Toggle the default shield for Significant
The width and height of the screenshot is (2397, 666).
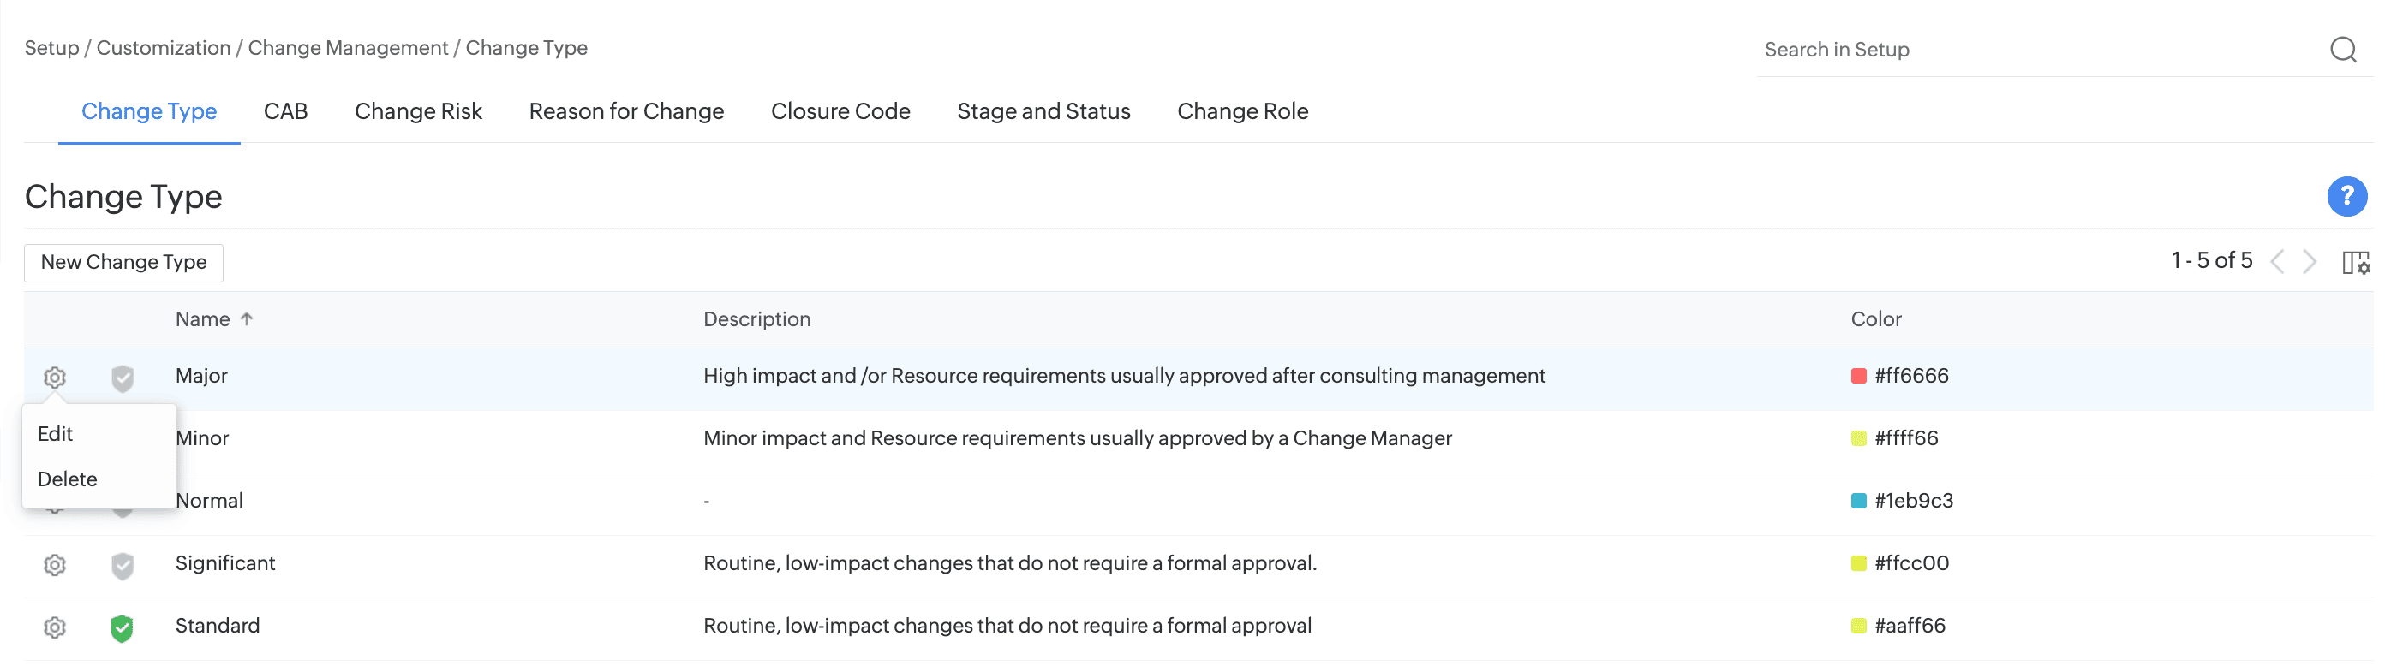[122, 566]
